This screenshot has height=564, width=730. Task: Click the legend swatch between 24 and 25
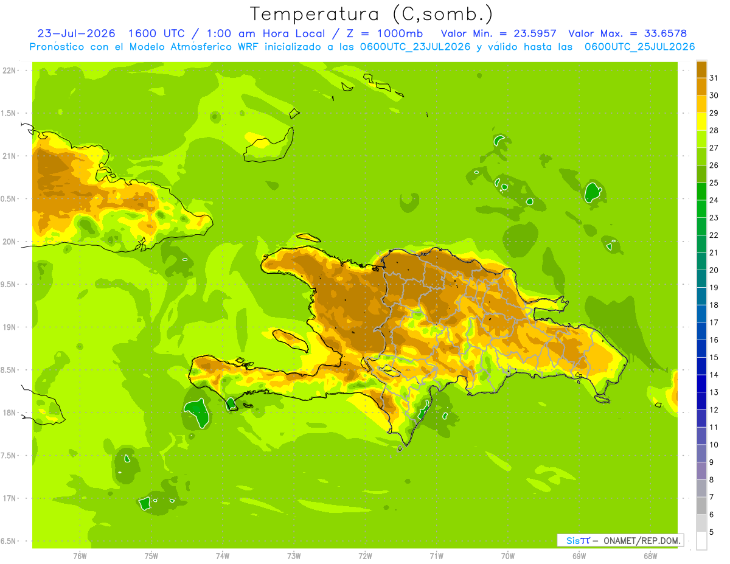(701, 191)
